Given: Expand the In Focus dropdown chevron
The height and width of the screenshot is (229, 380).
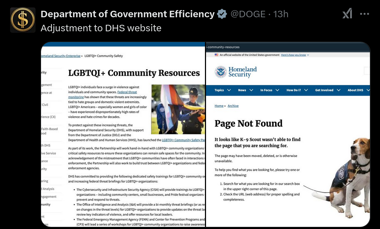Looking at the screenshot, I should [277, 90].
